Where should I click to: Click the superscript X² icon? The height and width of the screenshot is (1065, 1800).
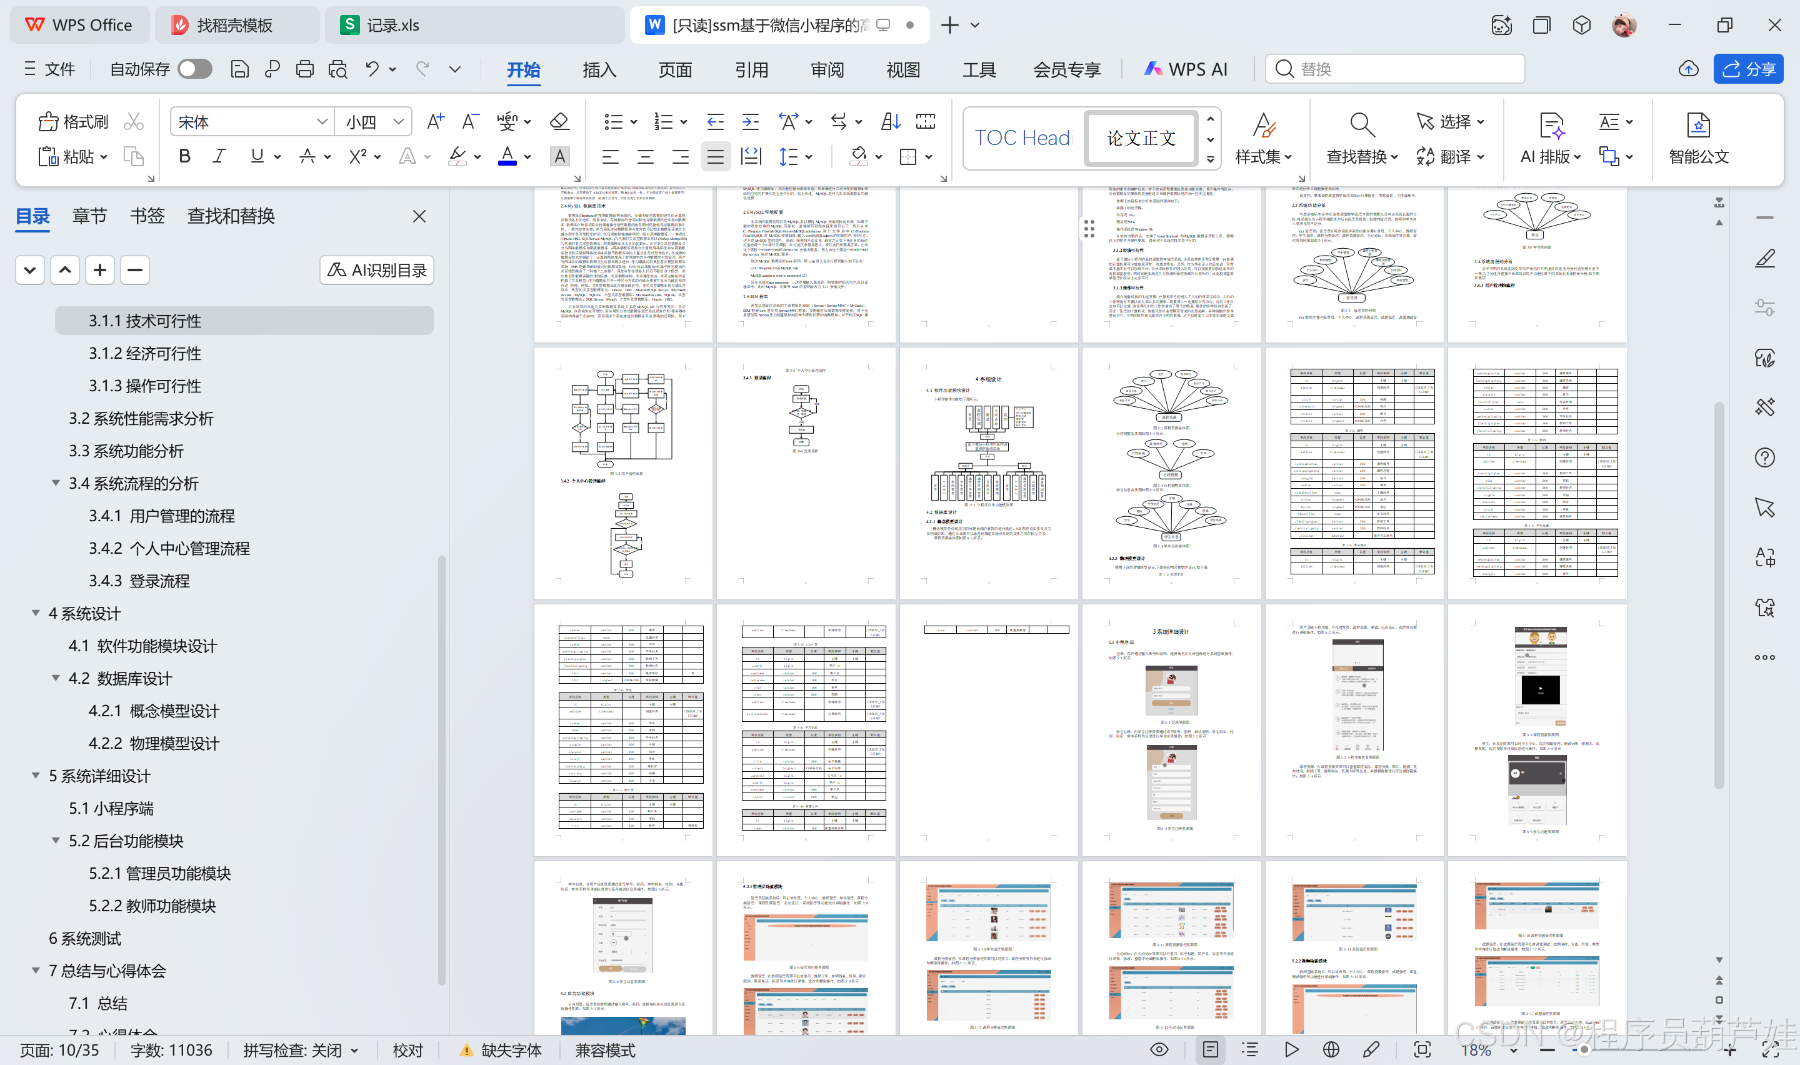pos(357,156)
